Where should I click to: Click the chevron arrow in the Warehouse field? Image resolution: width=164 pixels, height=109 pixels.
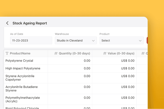tap(93, 41)
